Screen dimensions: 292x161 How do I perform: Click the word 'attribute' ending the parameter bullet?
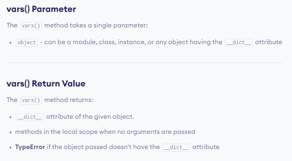point(268,42)
